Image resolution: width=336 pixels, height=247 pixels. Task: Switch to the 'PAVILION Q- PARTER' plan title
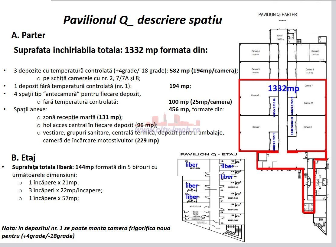(x=277, y=14)
